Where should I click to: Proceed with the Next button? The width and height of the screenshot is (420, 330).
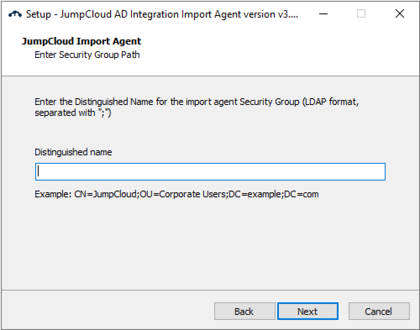pyautogui.click(x=307, y=312)
